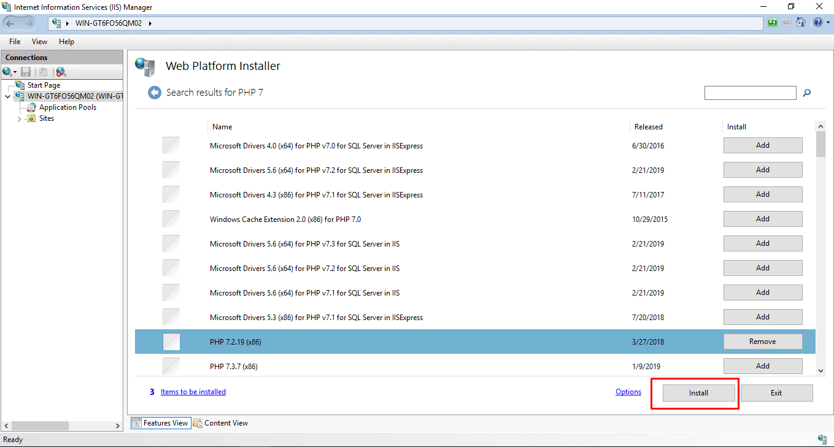Click the green Refresh Page icon
Viewport: 834px width, 447px height.
coord(773,23)
